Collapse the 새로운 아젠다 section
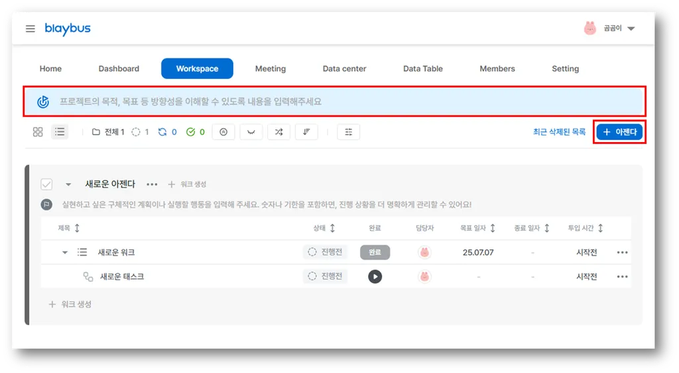The image size is (679, 373). [x=68, y=185]
